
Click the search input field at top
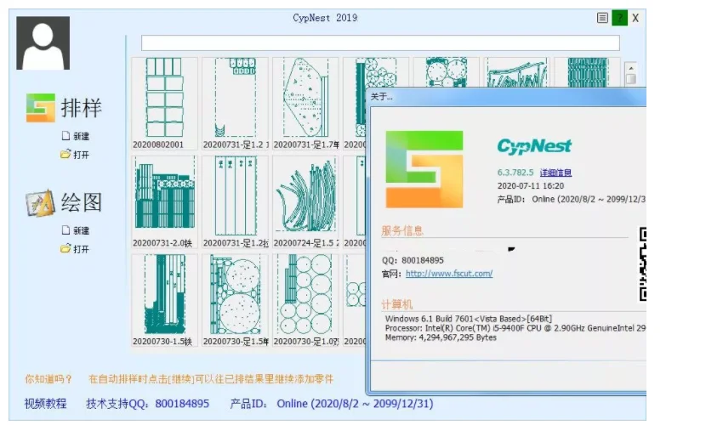380,43
